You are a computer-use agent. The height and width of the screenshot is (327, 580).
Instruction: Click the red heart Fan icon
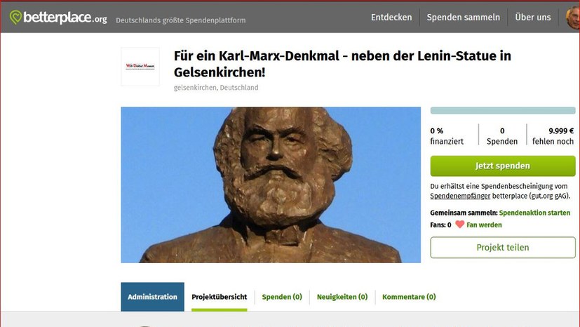click(459, 225)
